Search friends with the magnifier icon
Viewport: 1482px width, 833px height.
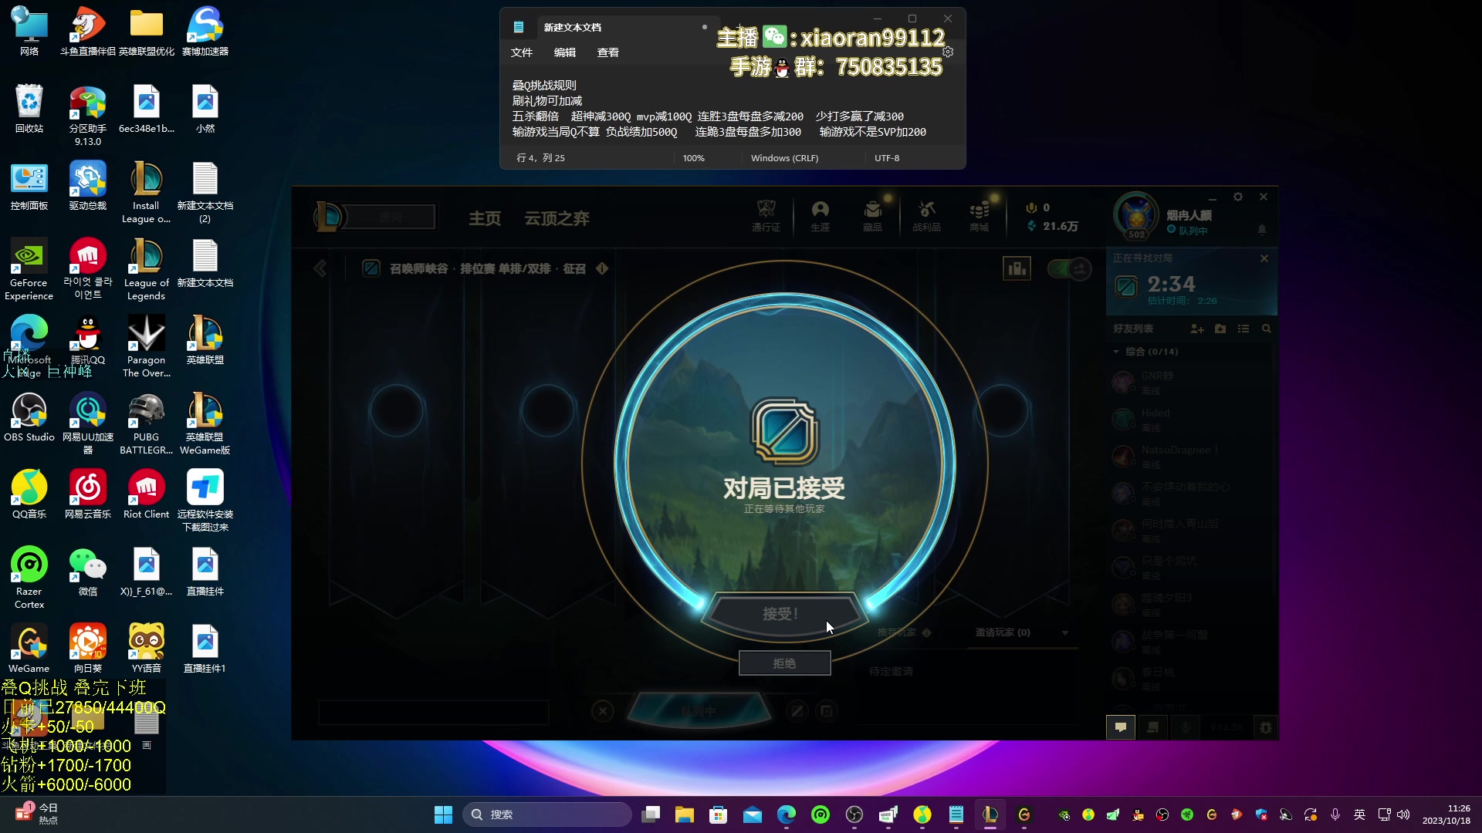click(x=1267, y=329)
